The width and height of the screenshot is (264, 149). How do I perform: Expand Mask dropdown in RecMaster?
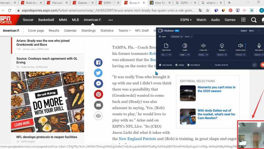(x=188, y=37)
